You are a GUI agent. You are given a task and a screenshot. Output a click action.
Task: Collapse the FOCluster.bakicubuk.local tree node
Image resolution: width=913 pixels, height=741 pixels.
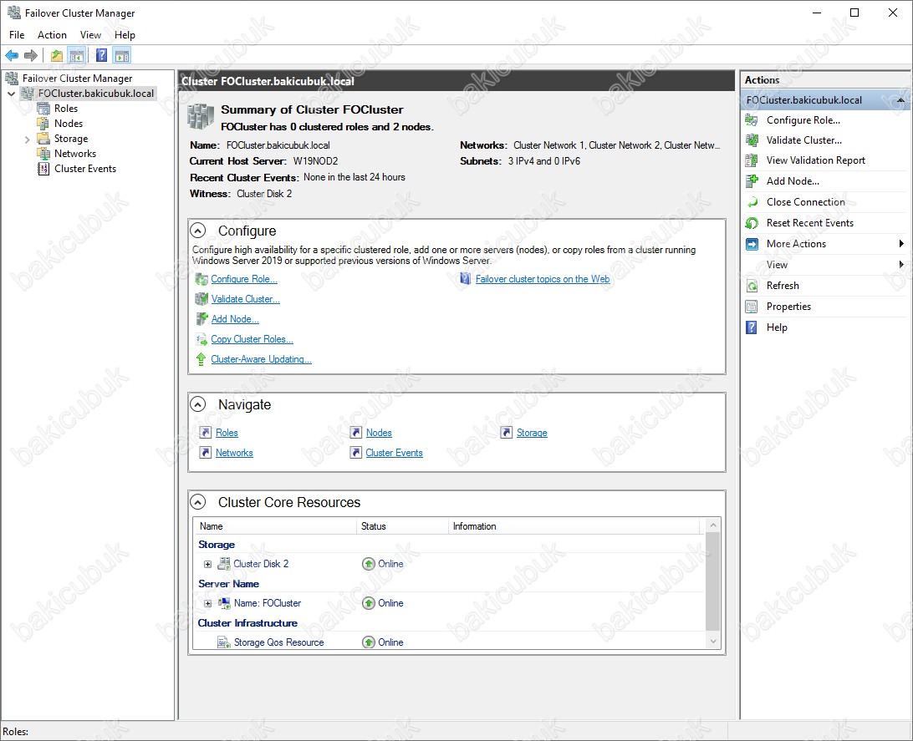click(11, 94)
